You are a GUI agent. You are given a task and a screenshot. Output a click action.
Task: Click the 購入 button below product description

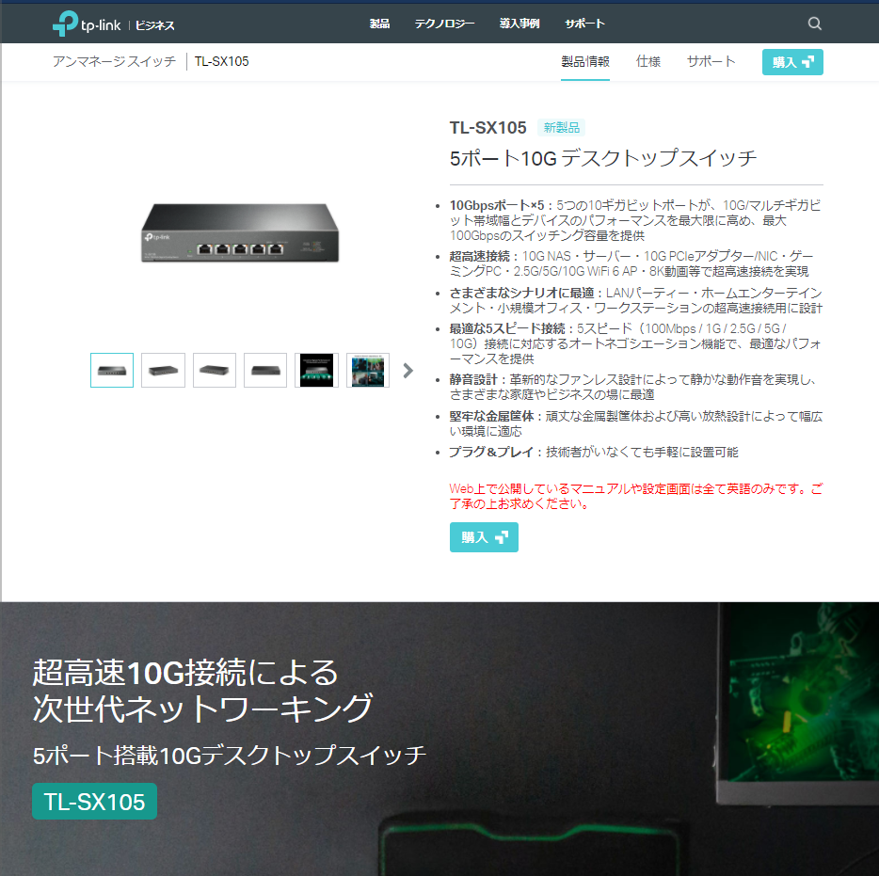(x=484, y=537)
